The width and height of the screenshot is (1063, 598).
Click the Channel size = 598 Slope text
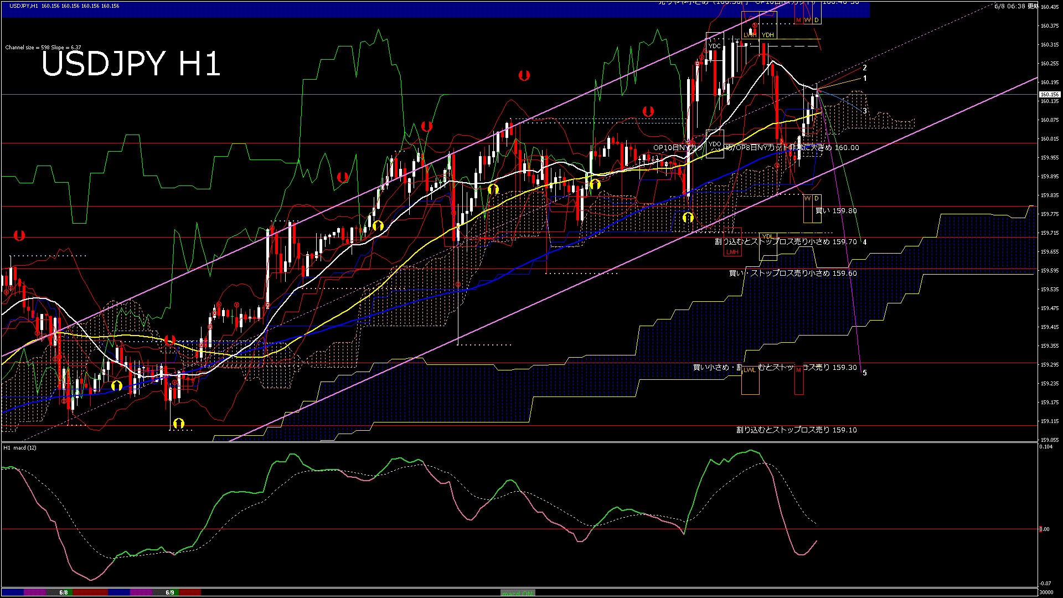[x=43, y=48]
